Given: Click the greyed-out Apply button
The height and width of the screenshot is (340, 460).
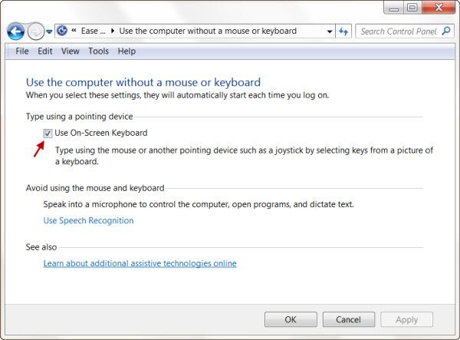Looking at the screenshot, I should click(x=406, y=319).
